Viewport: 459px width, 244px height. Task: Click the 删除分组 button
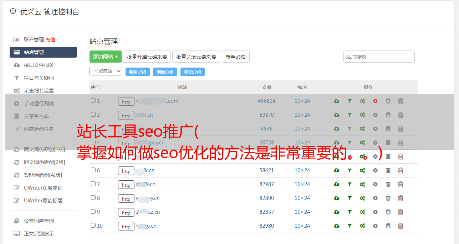pyautogui.click(x=165, y=72)
